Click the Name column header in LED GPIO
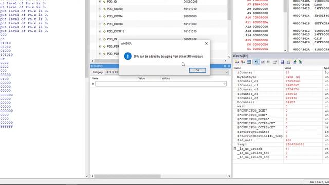The height and width of the screenshot is (185, 329). pos(95,78)
